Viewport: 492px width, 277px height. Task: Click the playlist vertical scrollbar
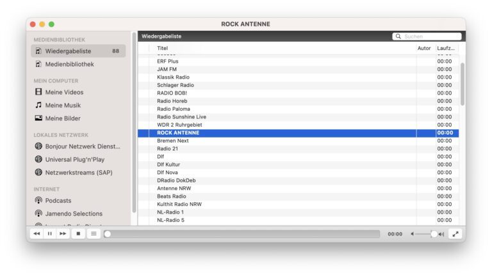(x=462, y=84)
